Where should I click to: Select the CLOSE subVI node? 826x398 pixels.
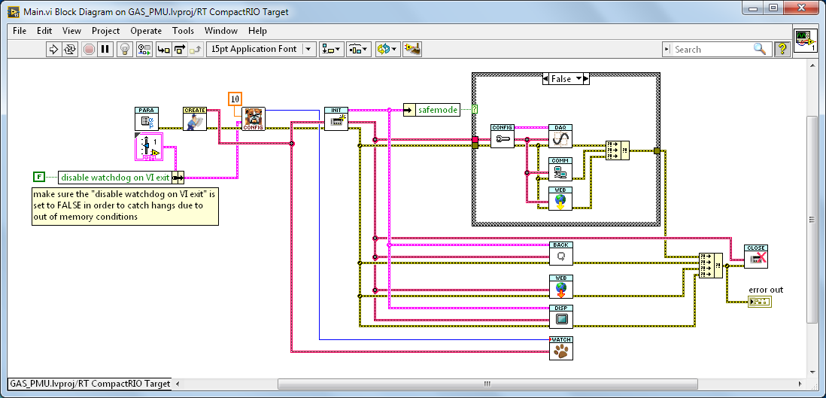[755, 257]
